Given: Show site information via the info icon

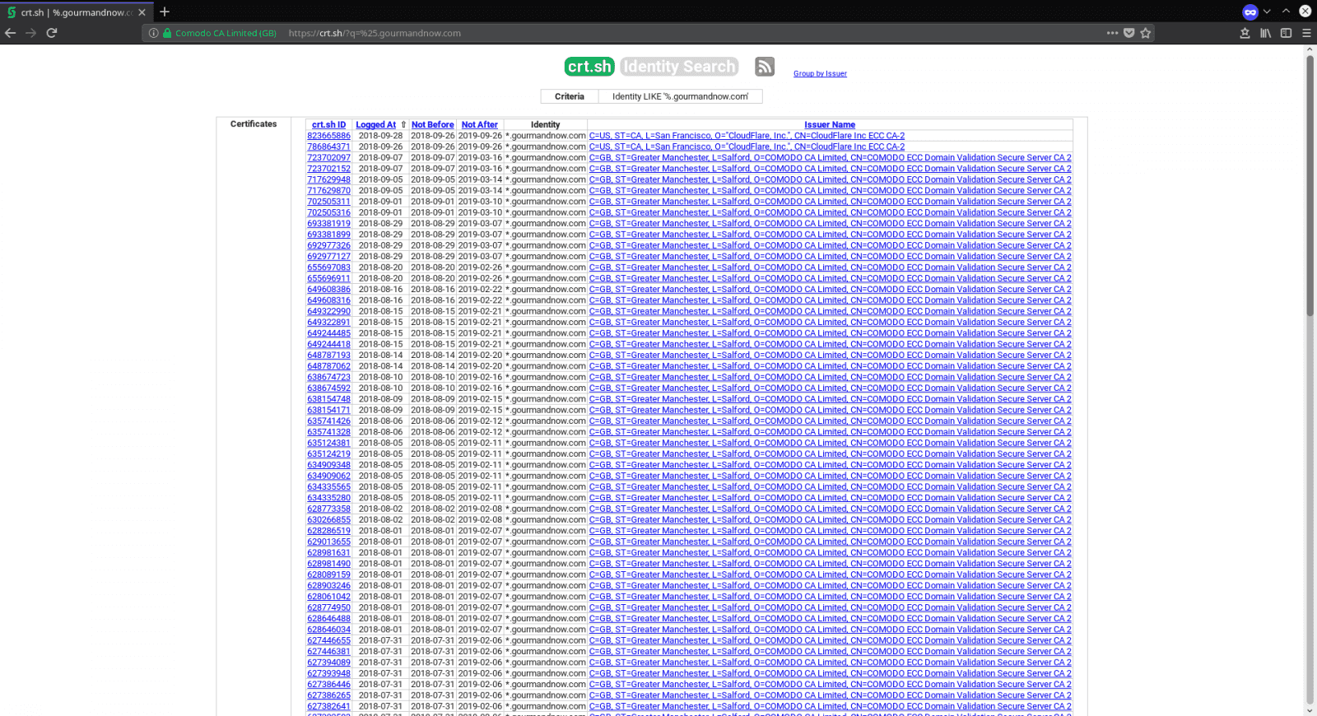Looking at the screenshot, I should click(x=154, y=33).
